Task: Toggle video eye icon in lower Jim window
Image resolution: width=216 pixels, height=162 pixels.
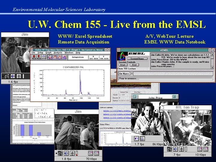Action: 60,153
